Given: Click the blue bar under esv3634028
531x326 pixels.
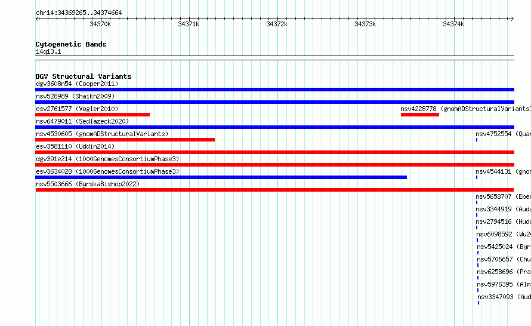Looking at the screenshot, I should [221, 177].
